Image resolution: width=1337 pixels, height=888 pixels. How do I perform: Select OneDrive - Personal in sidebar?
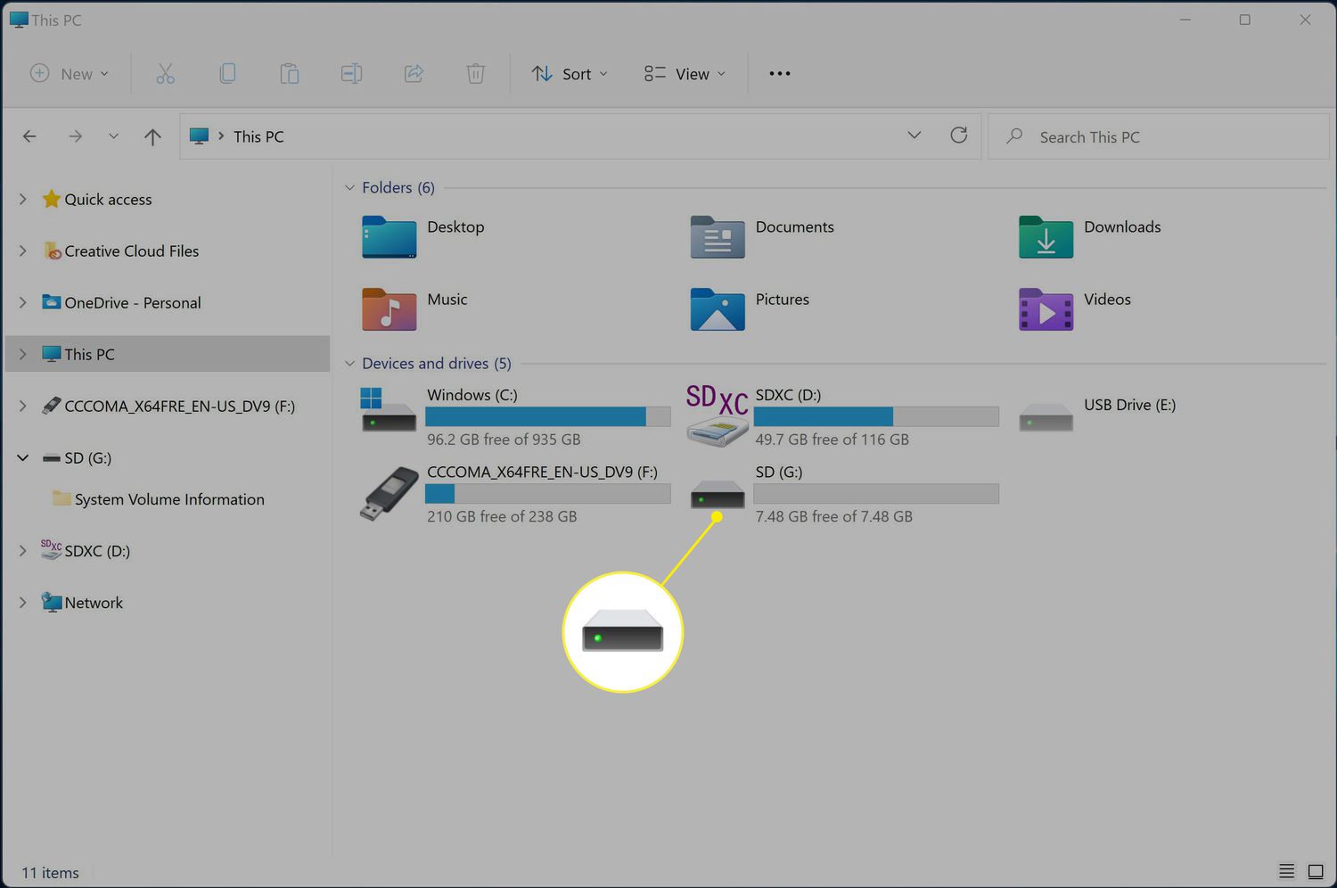coord(133,303)
